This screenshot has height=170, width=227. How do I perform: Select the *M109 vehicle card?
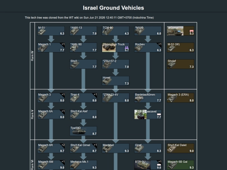148,31
